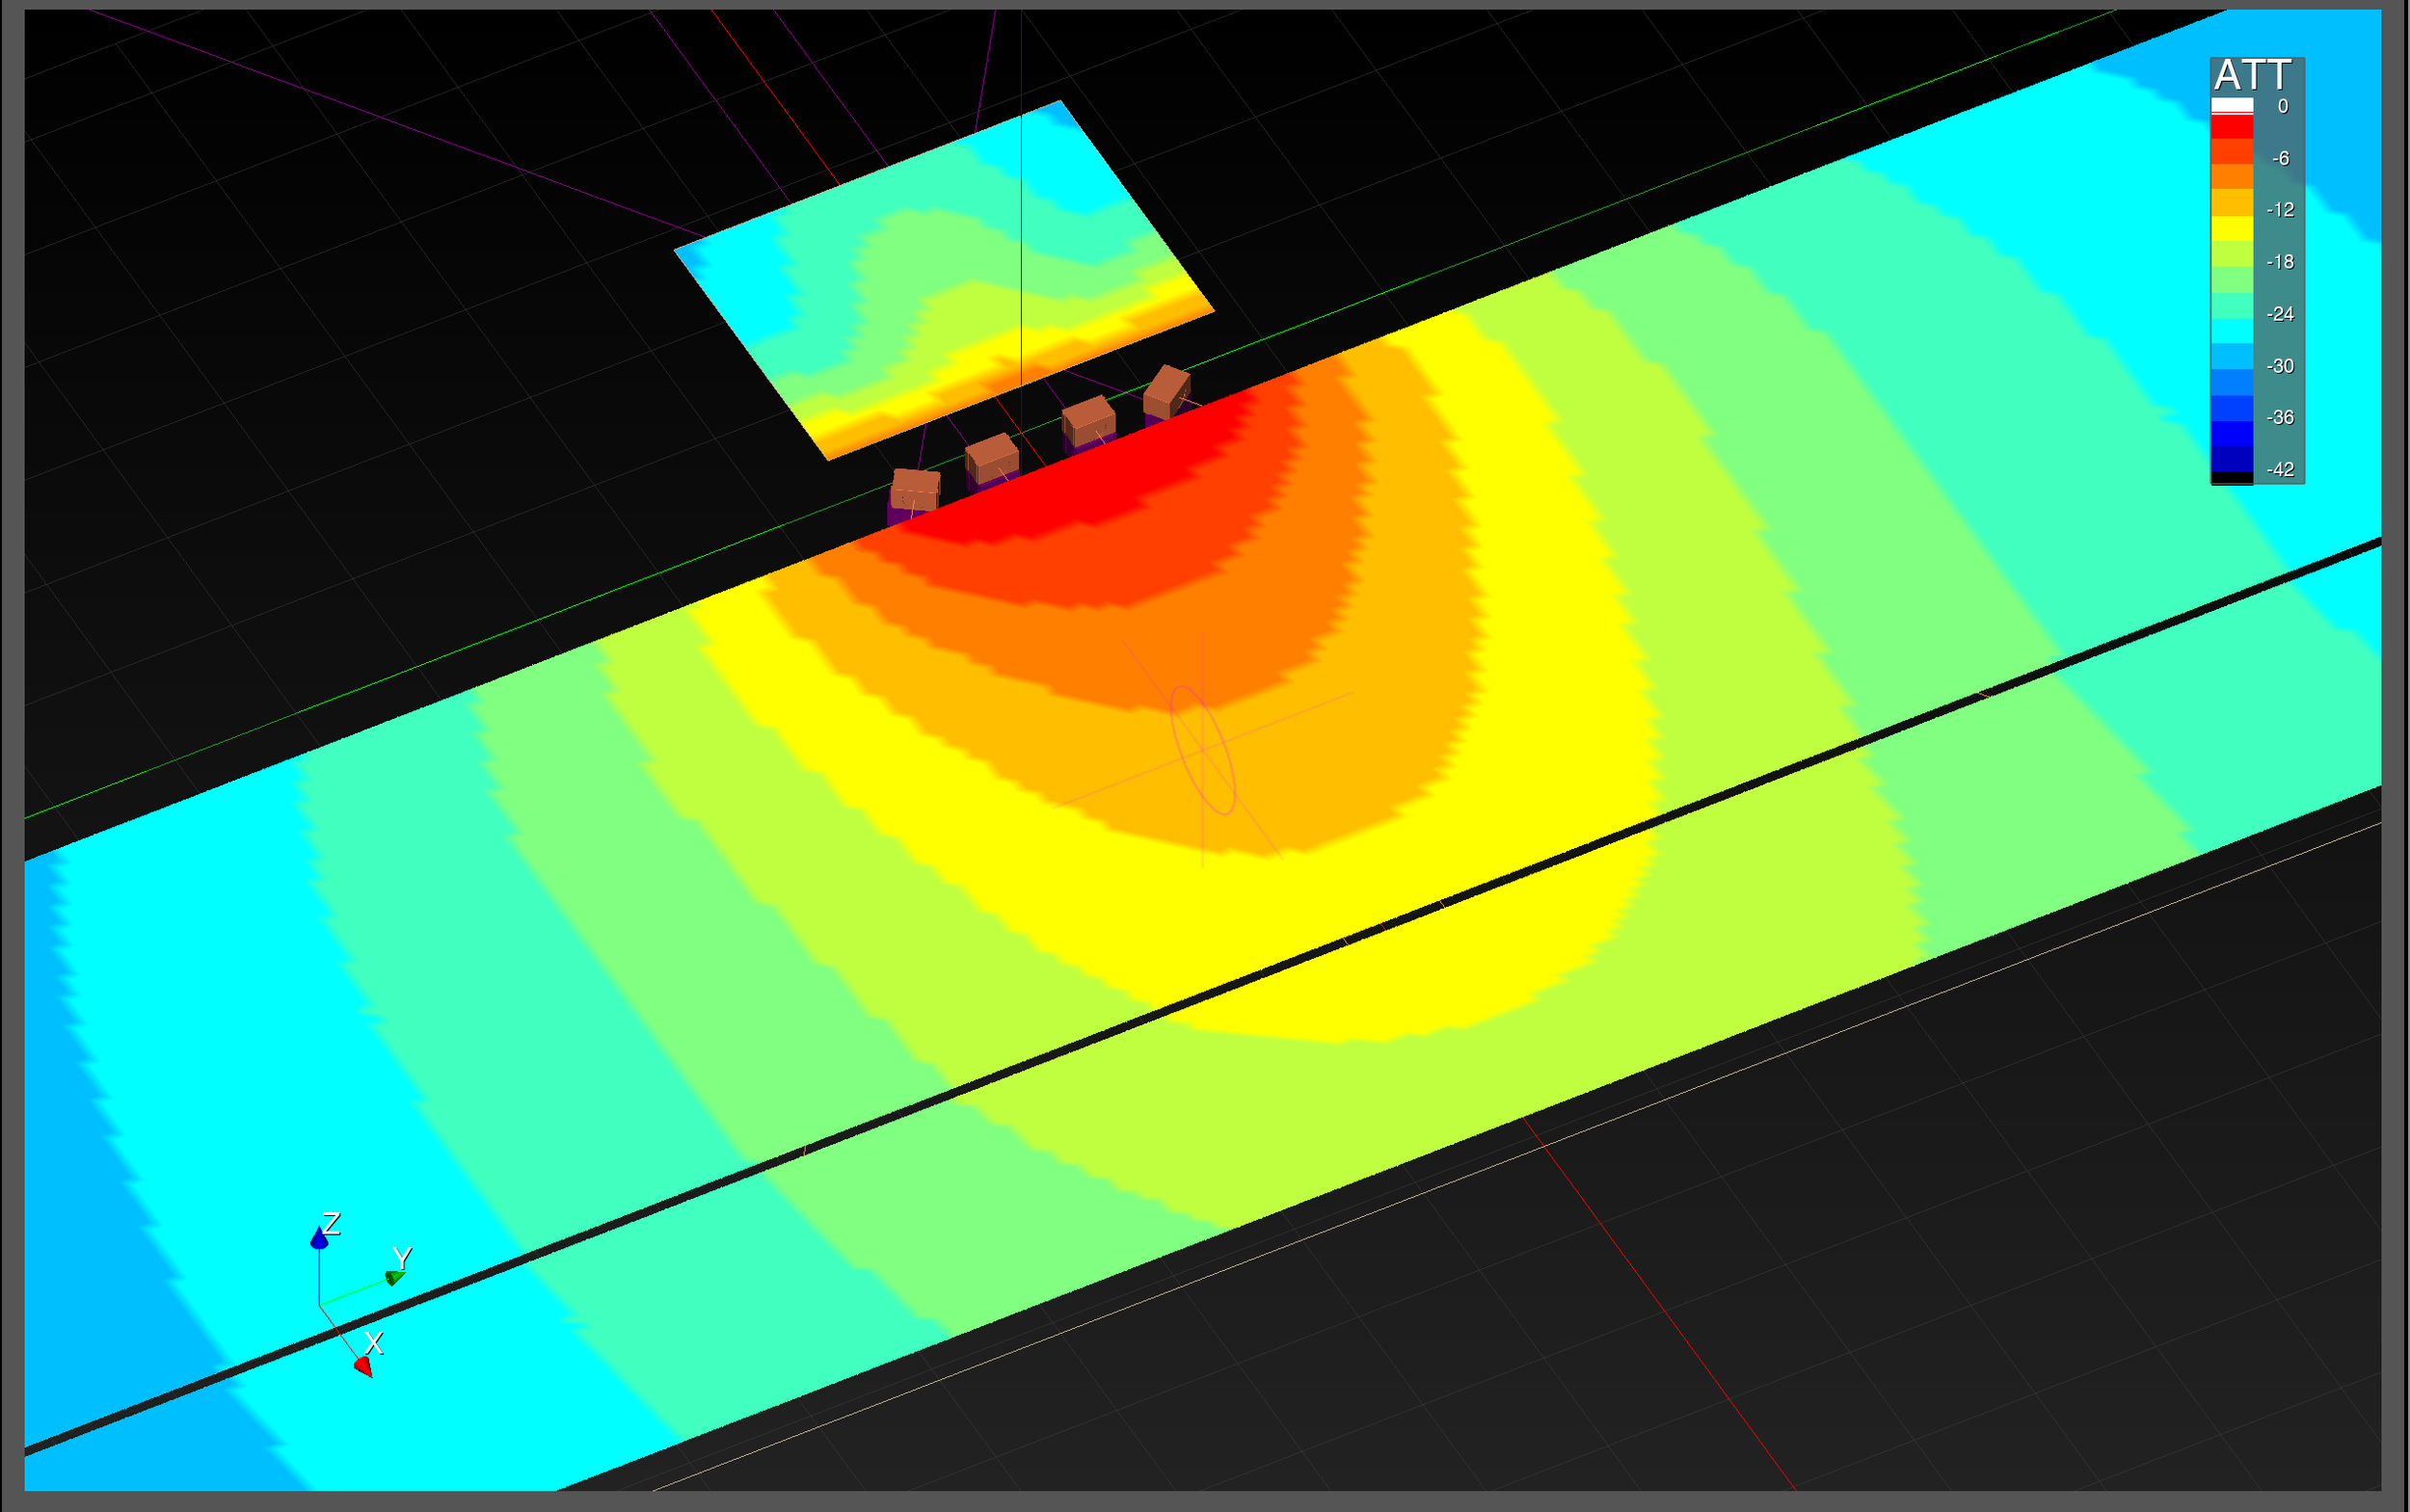Click the ATT legend title
The width and height of the screenshot is (2410, 1512).
pyautogui.click(x=2251, y=75)
